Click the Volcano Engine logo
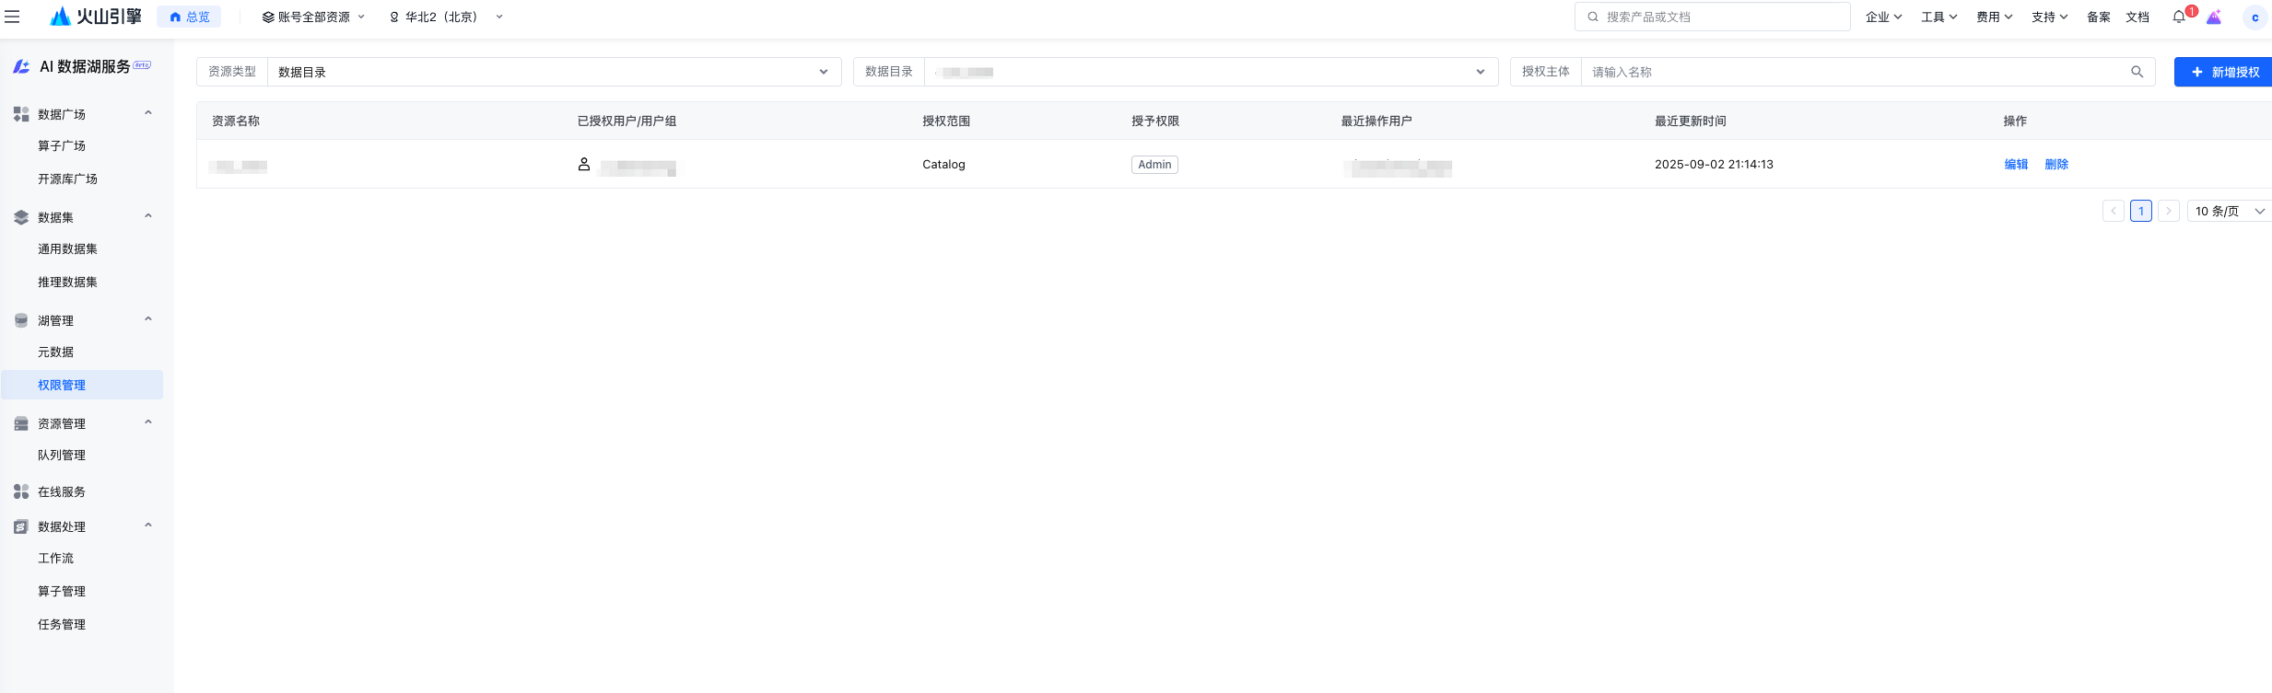The height and width of the screenshot is (693, 2272). point(96,17)
